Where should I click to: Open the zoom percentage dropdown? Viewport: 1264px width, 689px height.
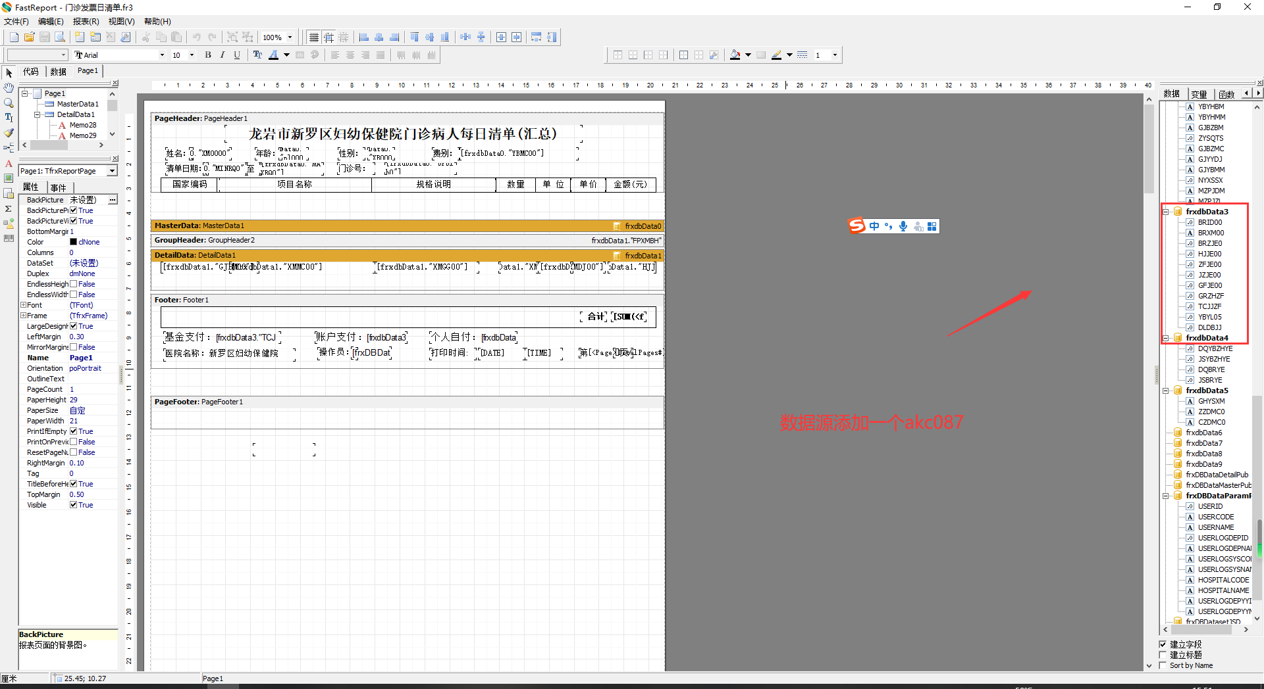[290, 37]
